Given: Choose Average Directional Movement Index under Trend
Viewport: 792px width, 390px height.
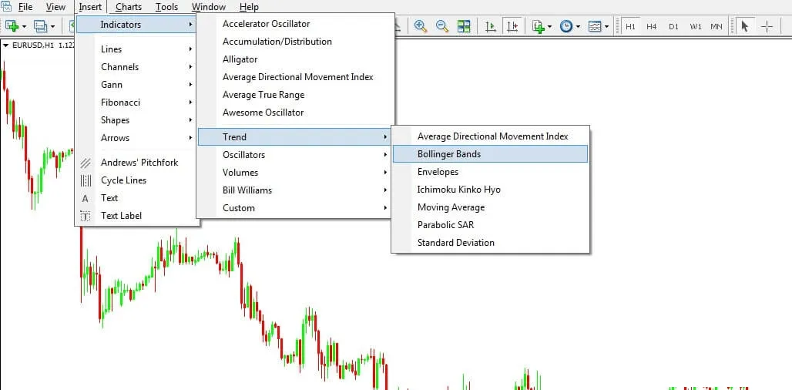Looking at the screenshot, I should pos(490,136).
